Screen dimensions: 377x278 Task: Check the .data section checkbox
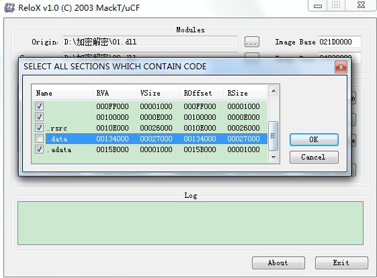tap(39, 139)
